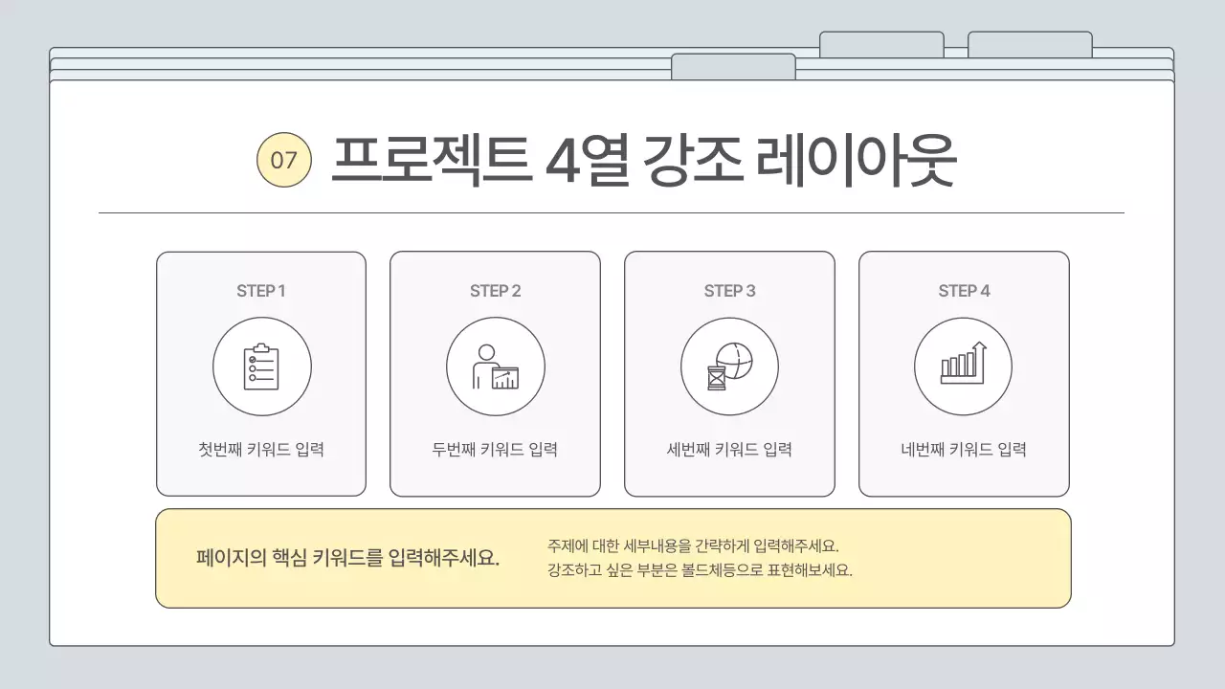Select the pie chart with hourglass icon
This screenshot has height=689, width=1225.
[x=729, y=367]
